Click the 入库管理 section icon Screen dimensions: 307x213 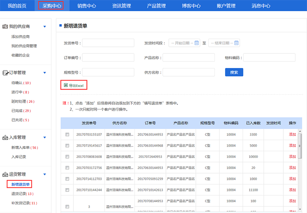click(x=5, y=138)
